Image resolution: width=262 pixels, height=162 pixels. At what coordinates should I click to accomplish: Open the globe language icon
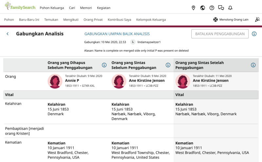coord(202,8)
